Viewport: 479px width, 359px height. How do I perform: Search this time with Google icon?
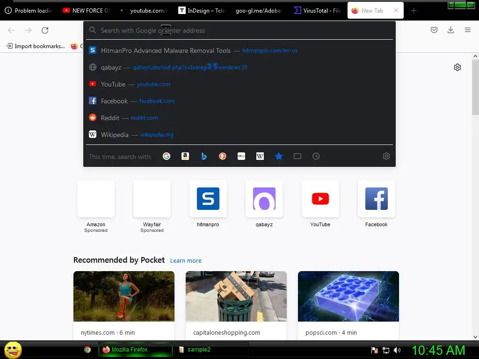167,156
